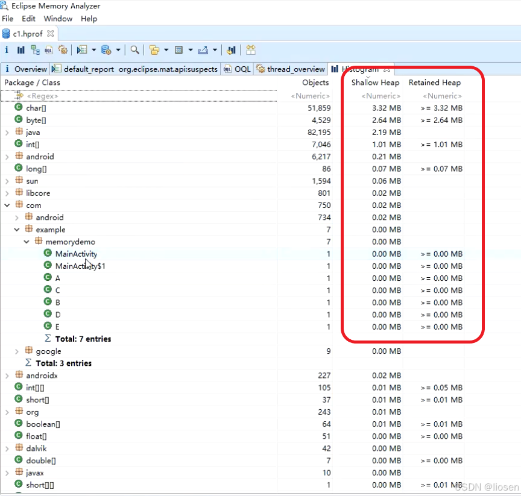Sort by Package / Class column header
Image resolution: width=521 pixels, height=496 pixels.
[x=32, y=83]
